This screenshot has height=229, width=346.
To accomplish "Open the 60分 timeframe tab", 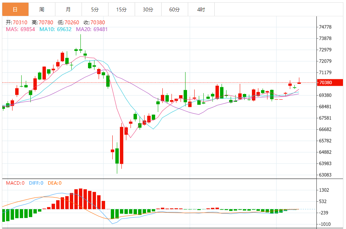I will point(175,9).
